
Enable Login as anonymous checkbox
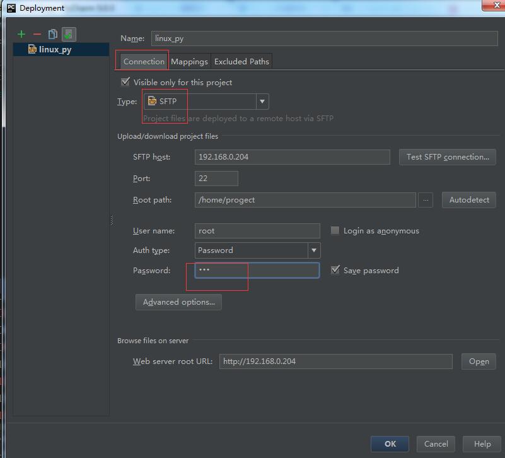click(335, 231)
